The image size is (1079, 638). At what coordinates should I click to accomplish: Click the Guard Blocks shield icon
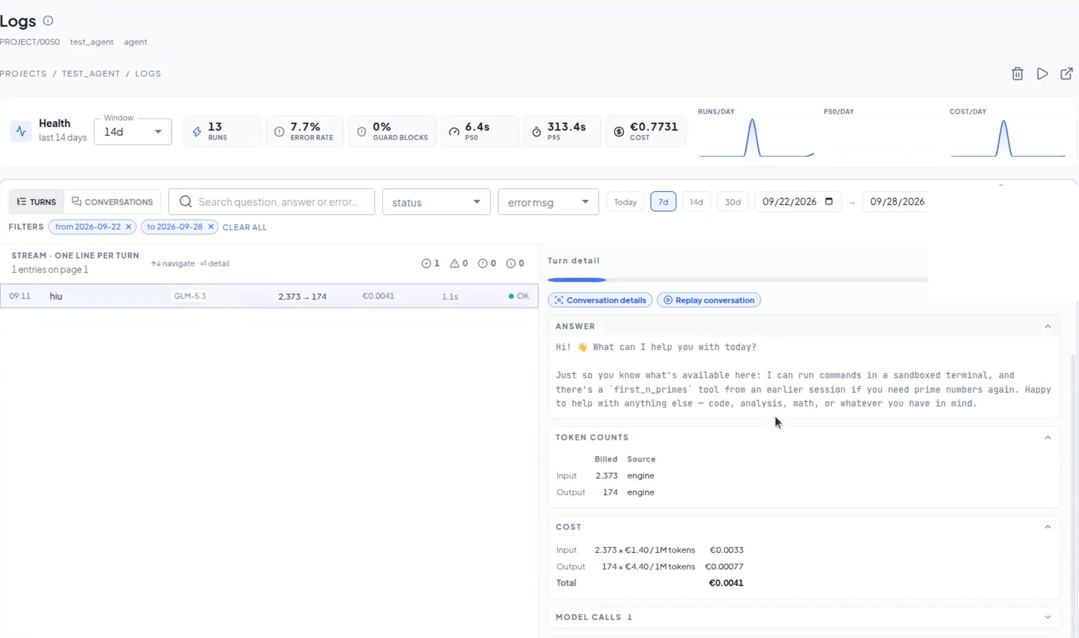[361, 132]
